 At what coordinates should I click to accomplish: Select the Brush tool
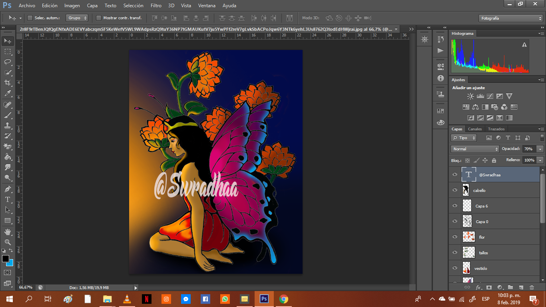[8, 115]
